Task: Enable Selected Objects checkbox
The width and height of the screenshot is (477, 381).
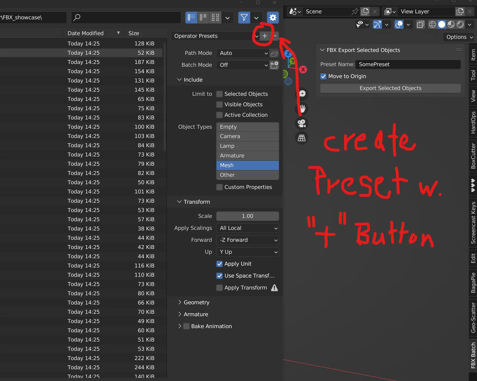Action: click(x=220, y=94)
